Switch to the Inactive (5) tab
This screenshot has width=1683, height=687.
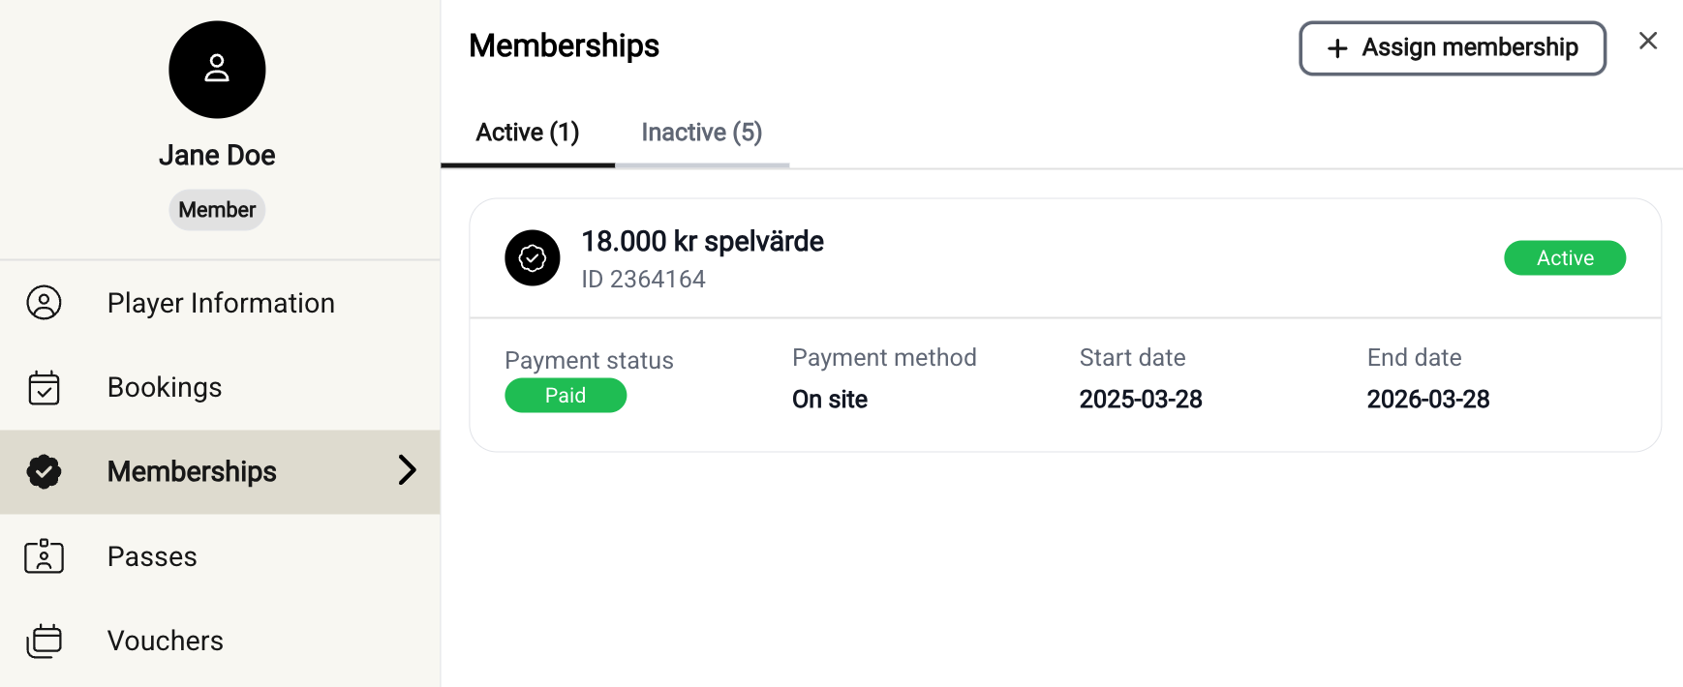pyautogui.click(x=702, y=133)
